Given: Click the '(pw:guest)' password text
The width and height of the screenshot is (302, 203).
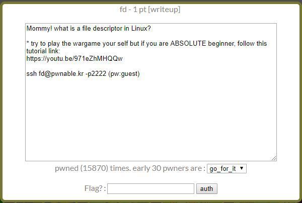Looking at the screenshot, I should [x=124, y=74].
